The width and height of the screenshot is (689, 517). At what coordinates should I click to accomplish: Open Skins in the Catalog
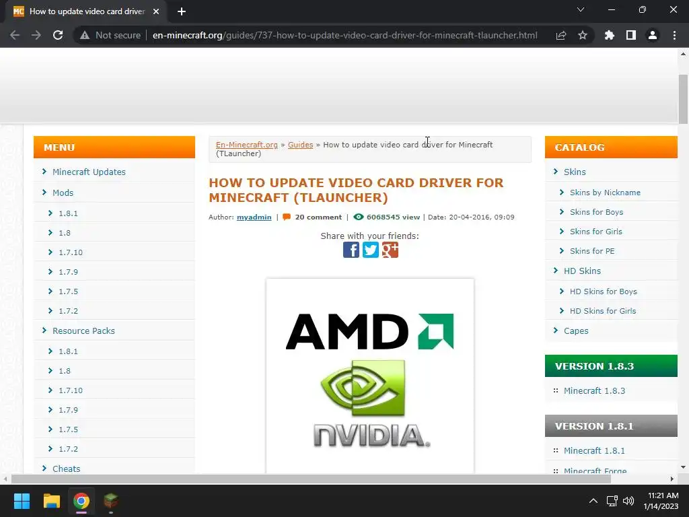575,172
